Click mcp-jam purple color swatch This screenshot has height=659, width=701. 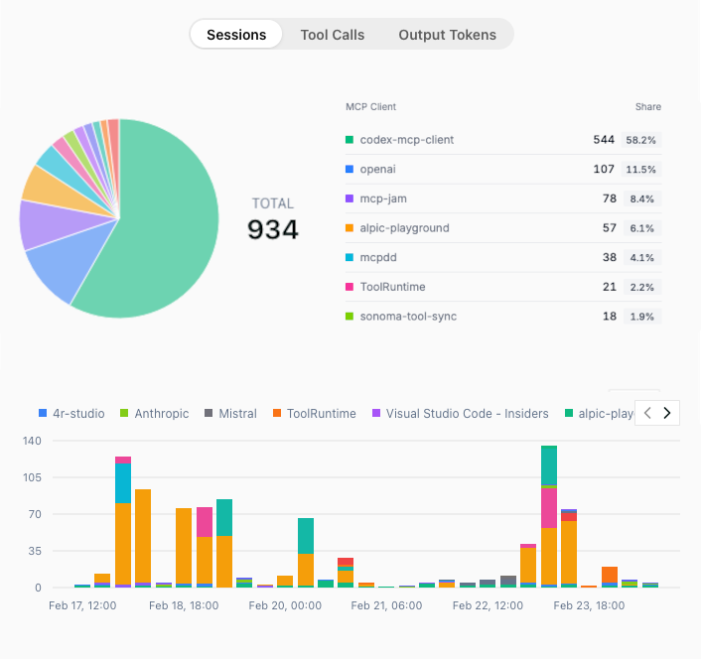(x=350, y=199)
